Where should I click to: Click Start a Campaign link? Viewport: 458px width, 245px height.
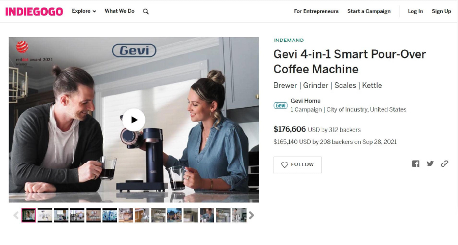[x=369, y=11]
